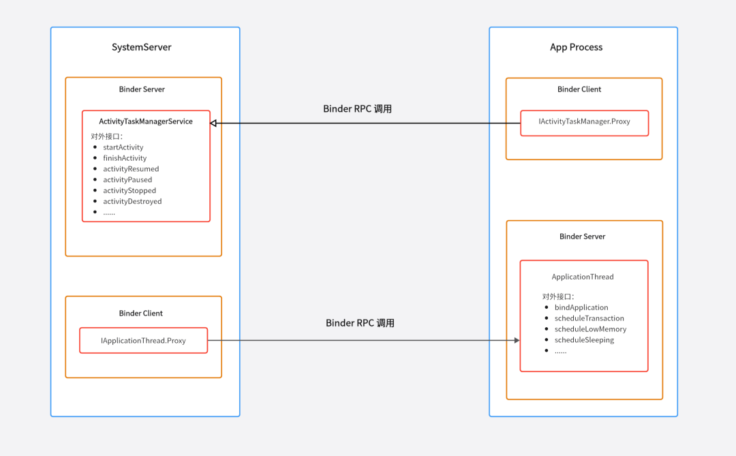This screenshot has width=736, height=456.
Task: Click the filled arrowhead pointing at ApplicationThread
Action: click(x=517, y=340)
